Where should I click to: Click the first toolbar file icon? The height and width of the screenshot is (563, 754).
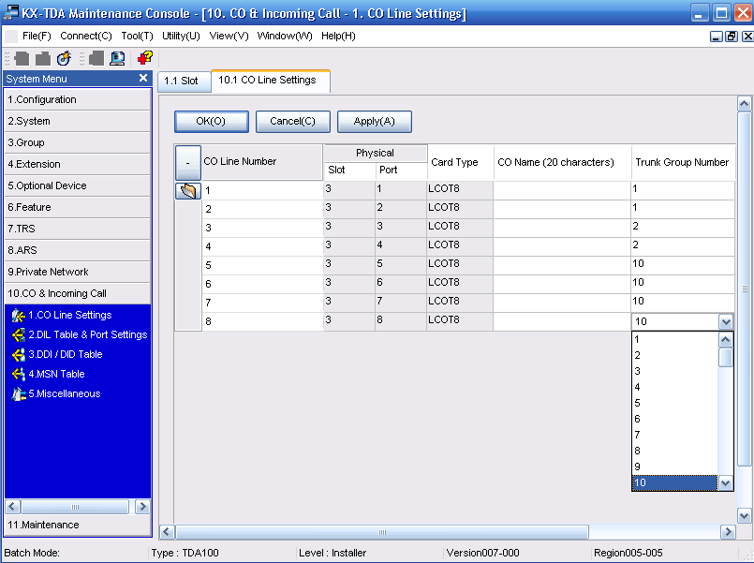pos(22,58)
